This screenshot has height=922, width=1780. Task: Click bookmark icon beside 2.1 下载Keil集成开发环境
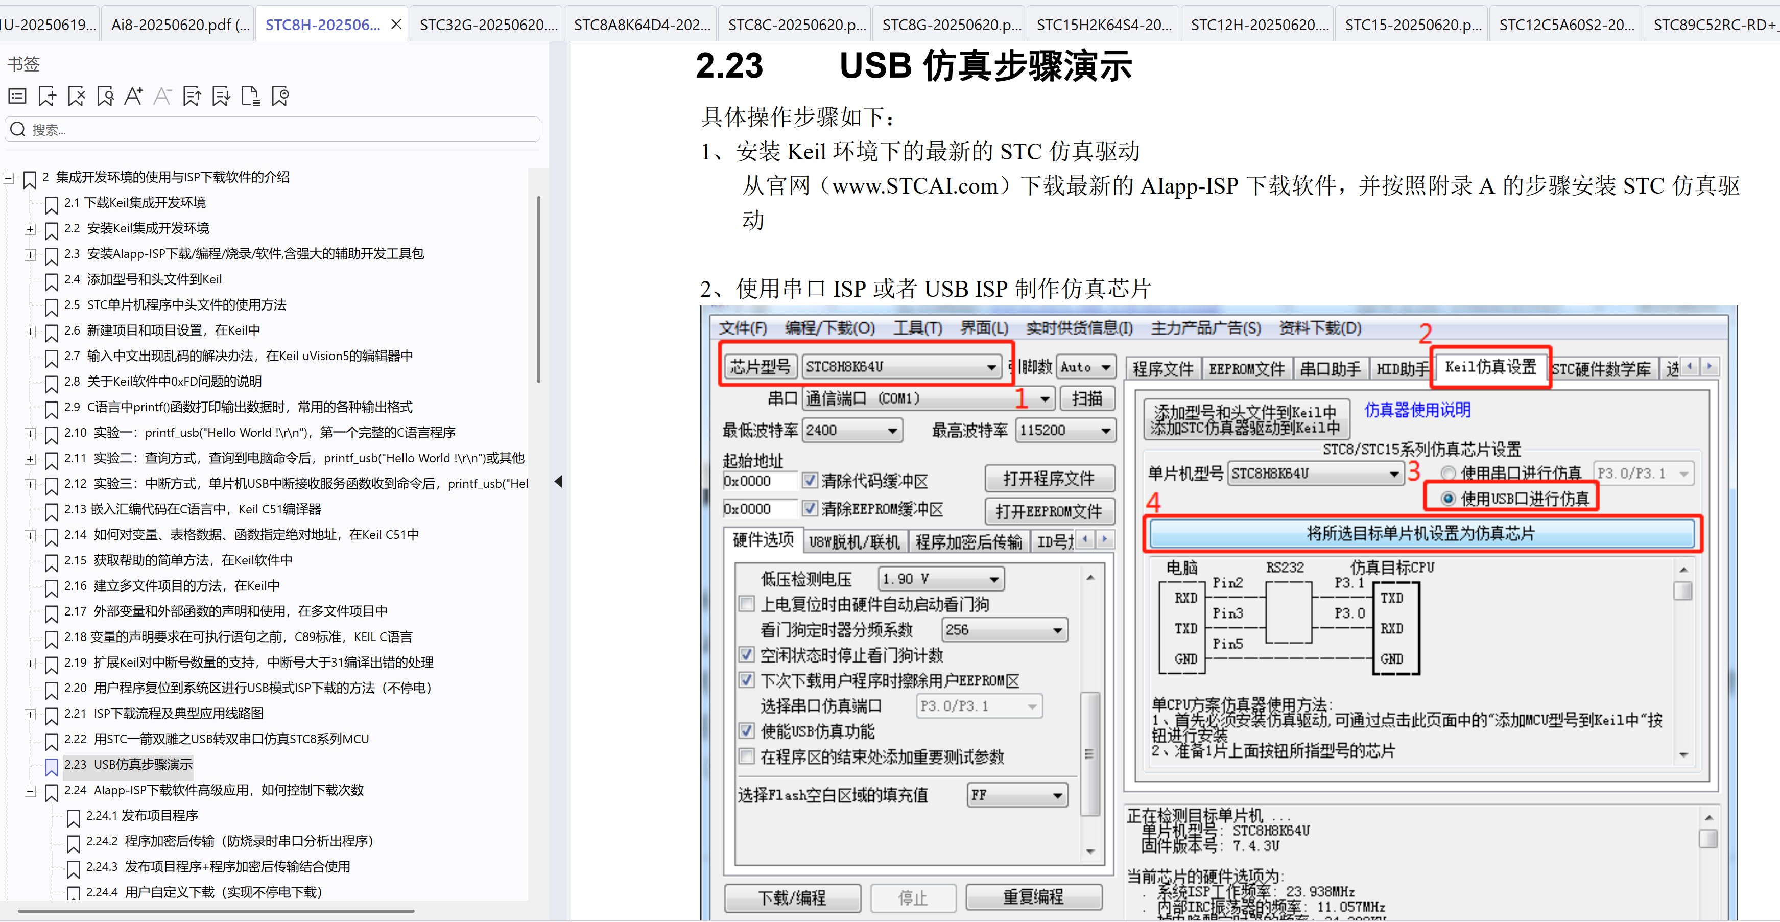point(51,205)
